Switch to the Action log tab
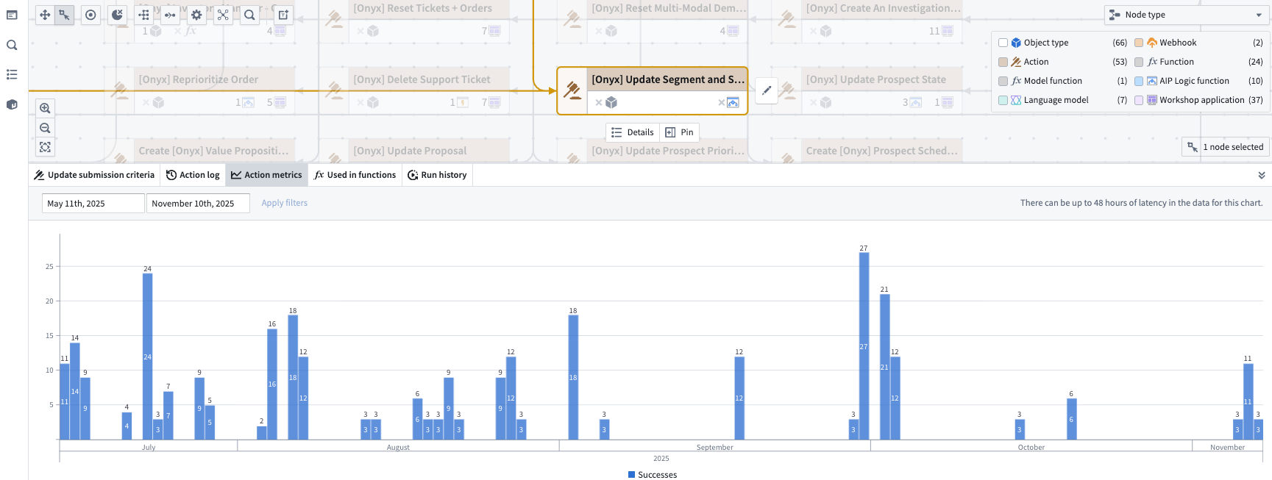Image resolution: width=1272 pixels, height=480 pixels. pyautogui.click(x=193, y=175)
